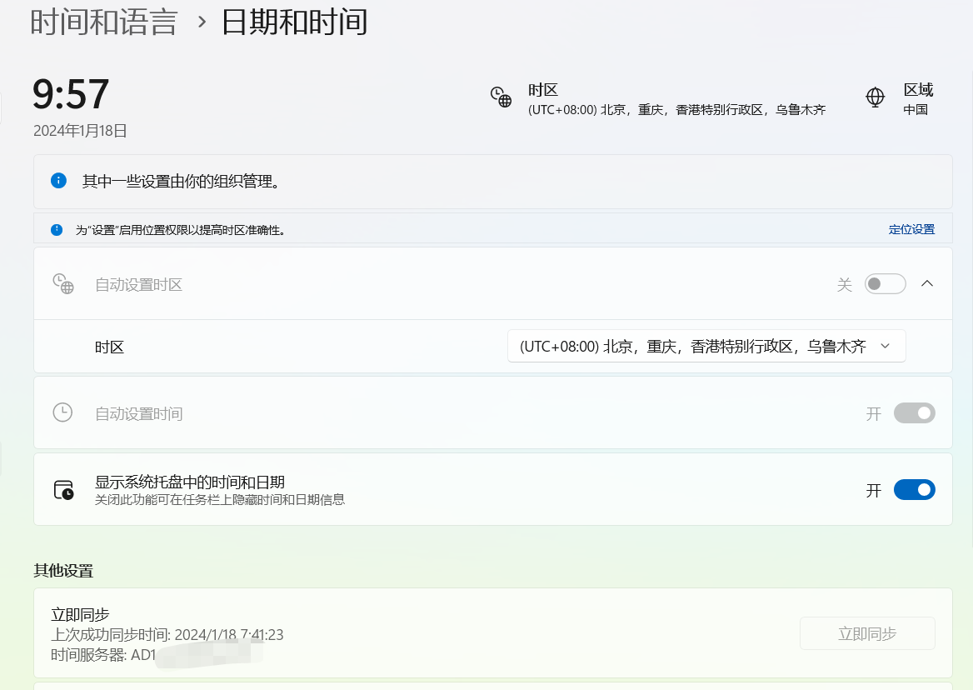Click the 区域 中国 header entry
973x690 pixels.
[916, 99]
